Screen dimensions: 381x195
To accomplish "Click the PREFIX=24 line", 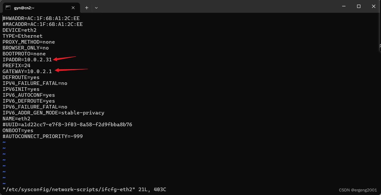I will tap(16, 65).
